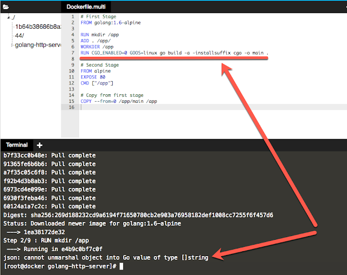Click '# Copy from first stage' comment
This screenshot has height=275, width=347.
pos(112,95)
